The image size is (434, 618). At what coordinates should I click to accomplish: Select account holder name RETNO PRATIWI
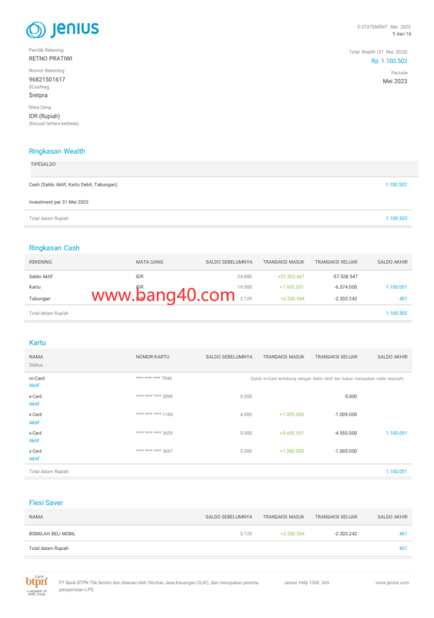pos(51,59)
